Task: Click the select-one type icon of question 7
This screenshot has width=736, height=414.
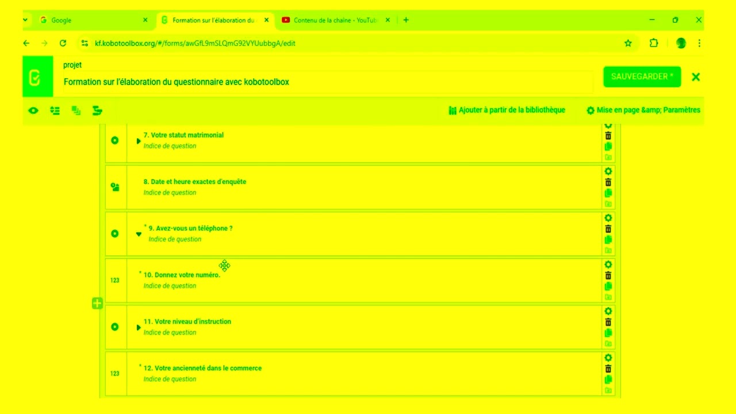Action: tap(115, 140)
